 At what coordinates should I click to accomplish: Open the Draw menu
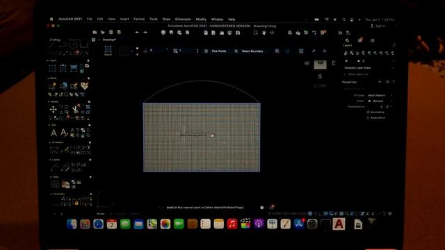166,19
